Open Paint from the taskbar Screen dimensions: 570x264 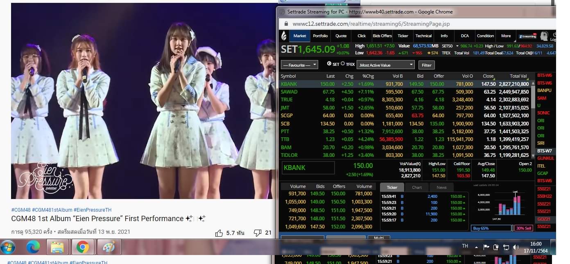(x=109, y=247)
